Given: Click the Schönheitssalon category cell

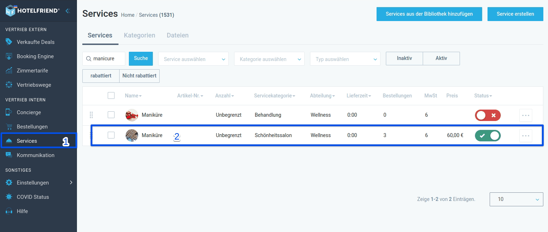Looking at the screenshot, I should point(273,135).
